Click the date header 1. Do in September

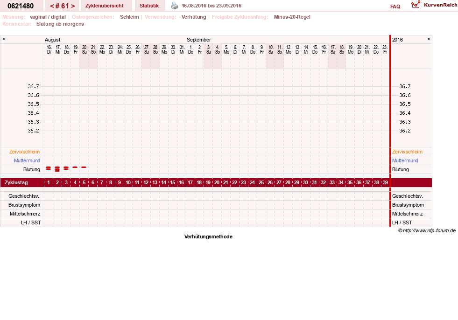[x=191, y=49]
